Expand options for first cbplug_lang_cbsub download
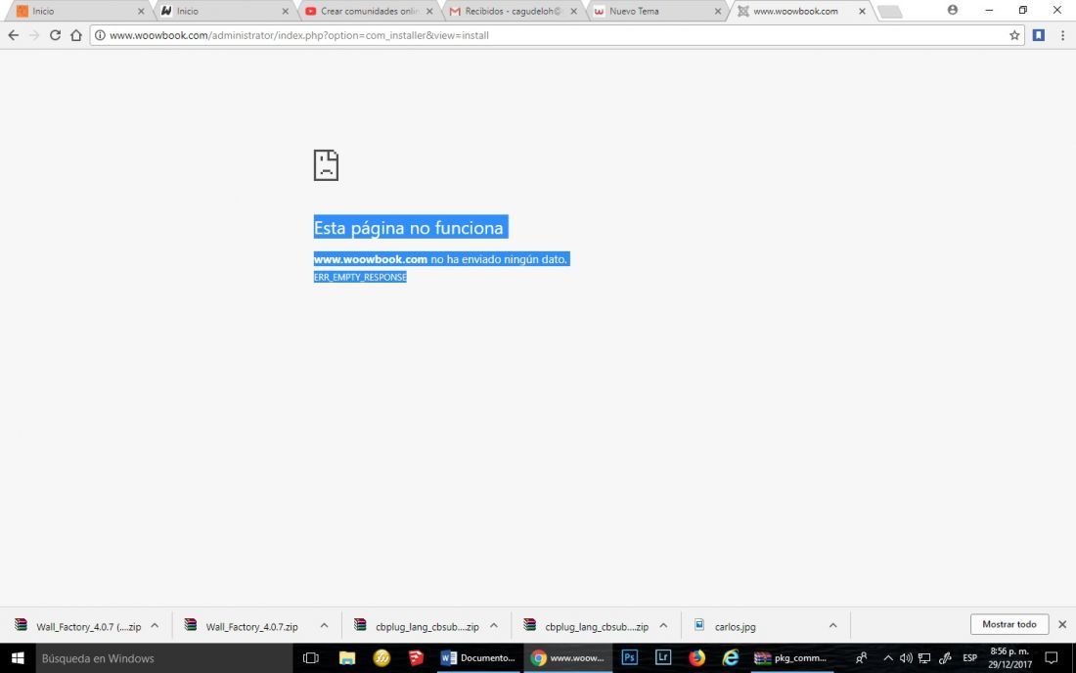This screenshot has width=1076, height=673. 493,626
